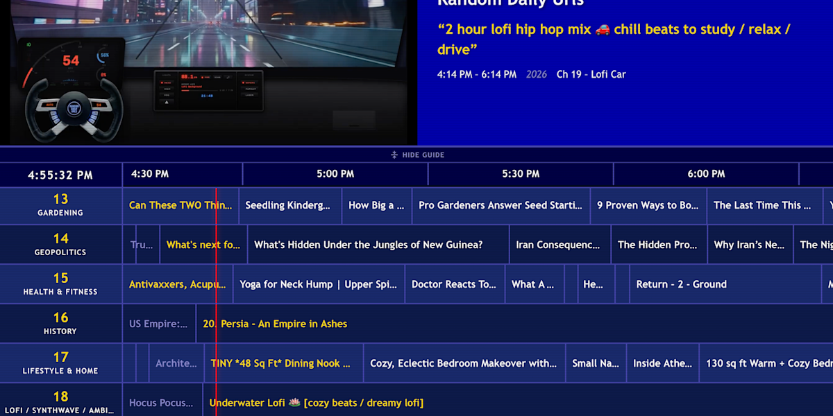Tune to channel 16 History
833x416 pixels.
click(61, 324)
